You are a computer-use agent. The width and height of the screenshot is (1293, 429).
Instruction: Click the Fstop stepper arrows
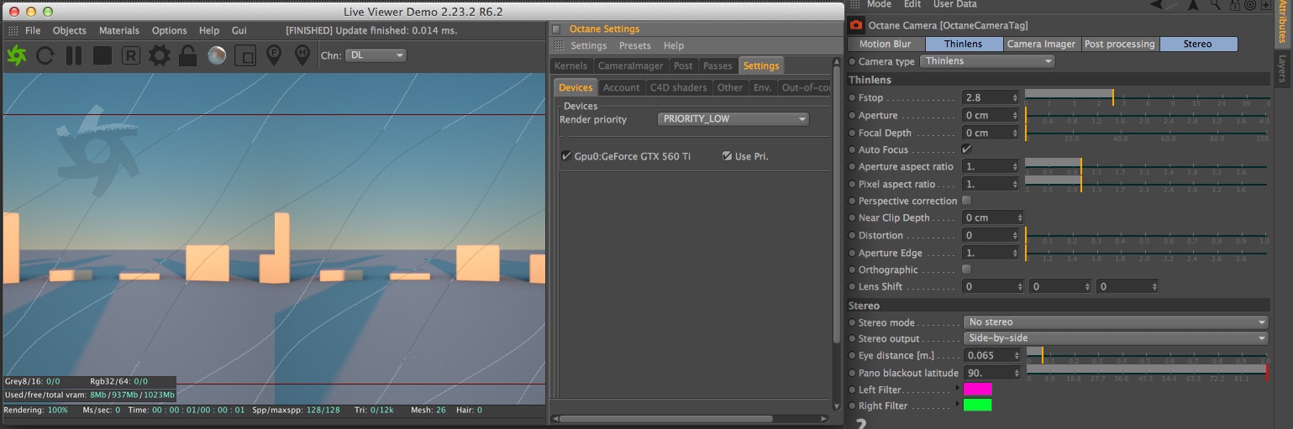(1016, 98)
